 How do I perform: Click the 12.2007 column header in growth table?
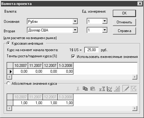[50, 65]
